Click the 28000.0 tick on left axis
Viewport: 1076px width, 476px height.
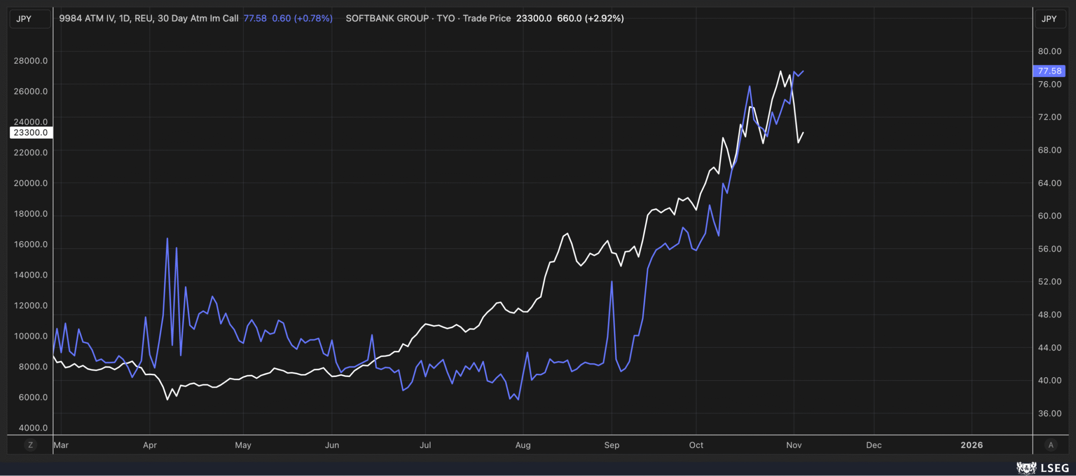click(31, 61)
